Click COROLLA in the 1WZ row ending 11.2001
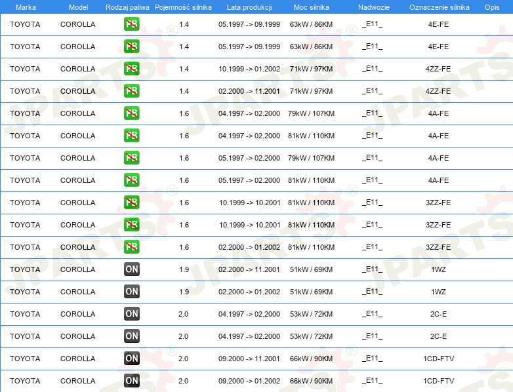 point(78,269)
